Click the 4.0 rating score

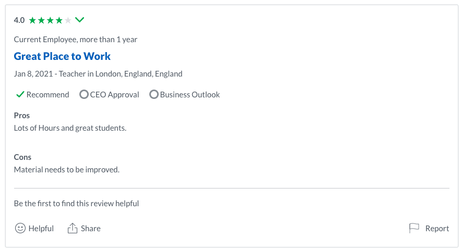(19, 20)
